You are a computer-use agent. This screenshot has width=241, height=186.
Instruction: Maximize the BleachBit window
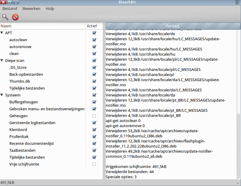10,2
